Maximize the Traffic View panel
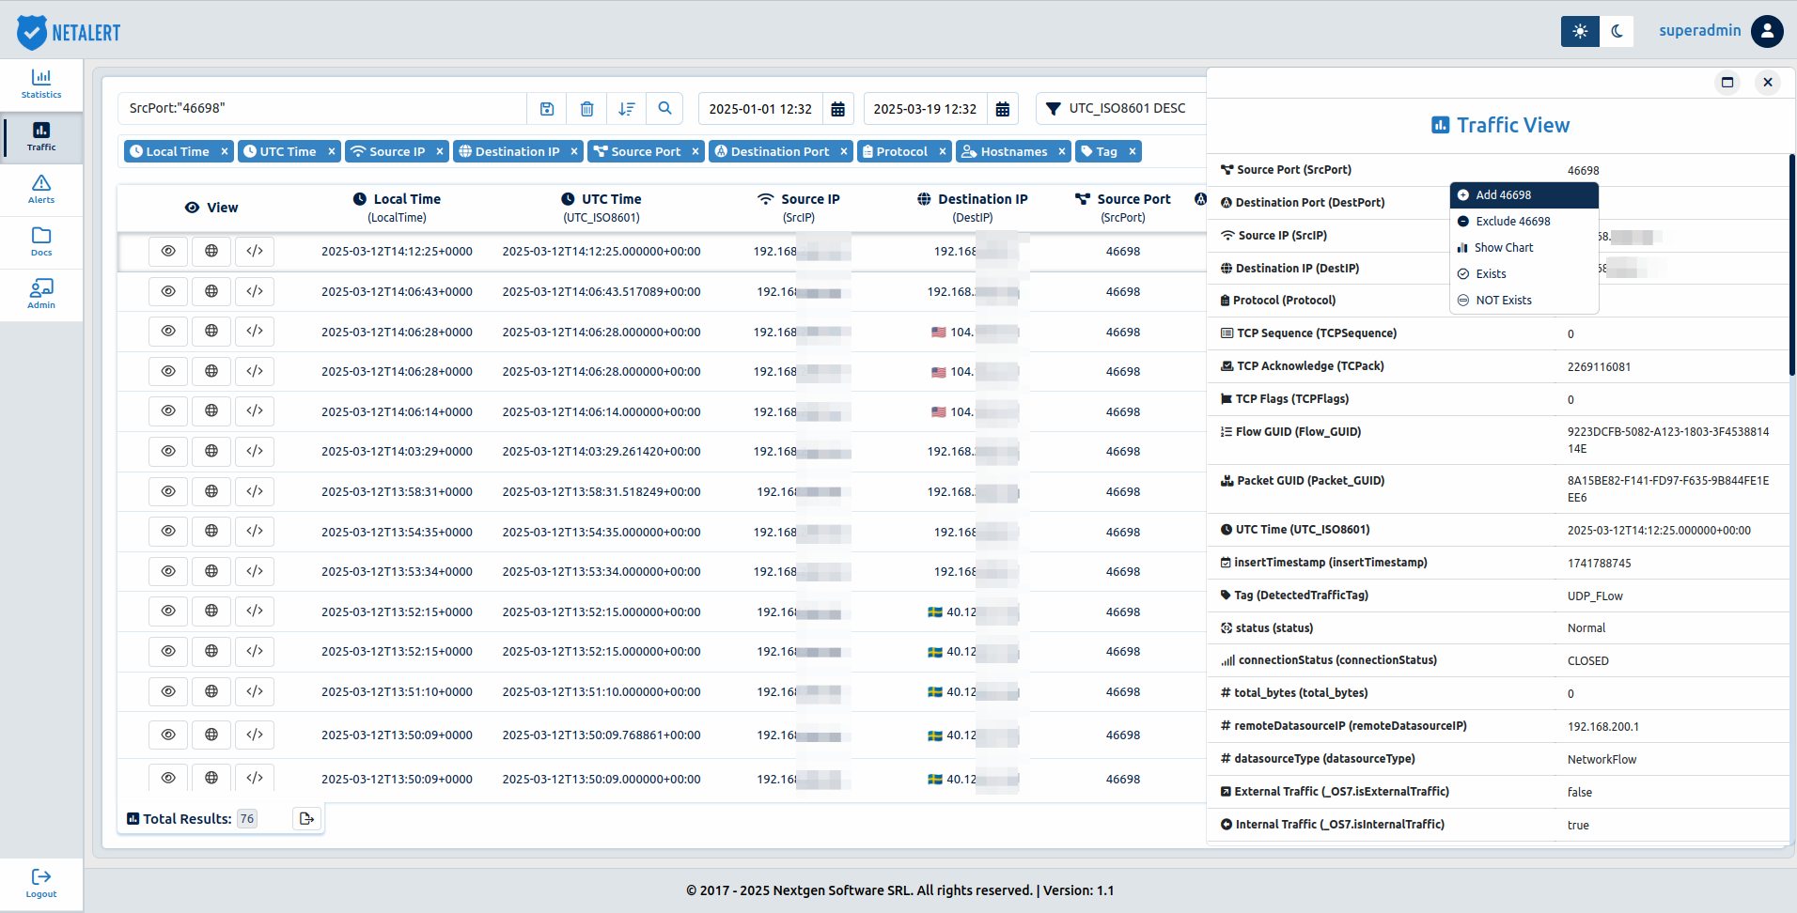Image resolution: width=1797 pixels, height=913 pixels. coord(1727,83)
